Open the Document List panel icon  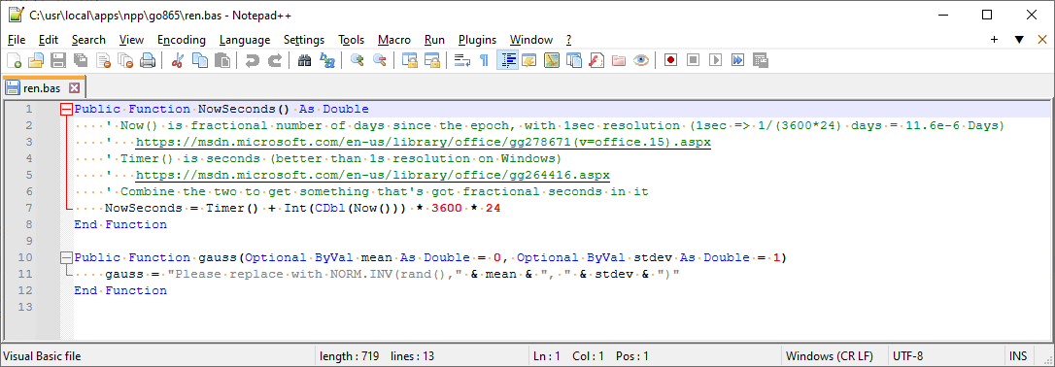(574, 60)
